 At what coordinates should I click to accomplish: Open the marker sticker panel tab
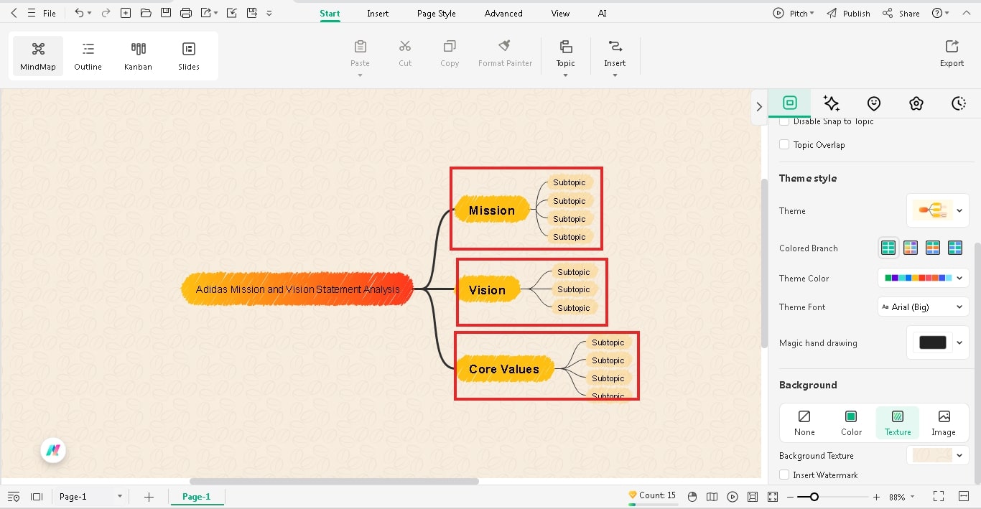874,103
